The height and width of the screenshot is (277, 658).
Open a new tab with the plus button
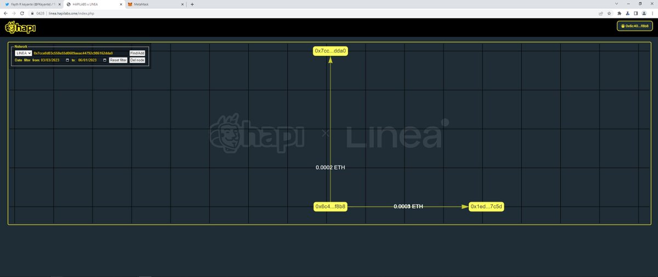tap(192, 4)
